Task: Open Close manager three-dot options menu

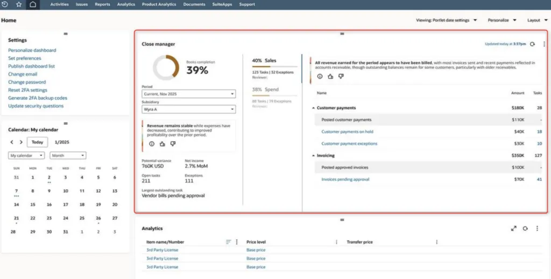Action: pos(544,44)
